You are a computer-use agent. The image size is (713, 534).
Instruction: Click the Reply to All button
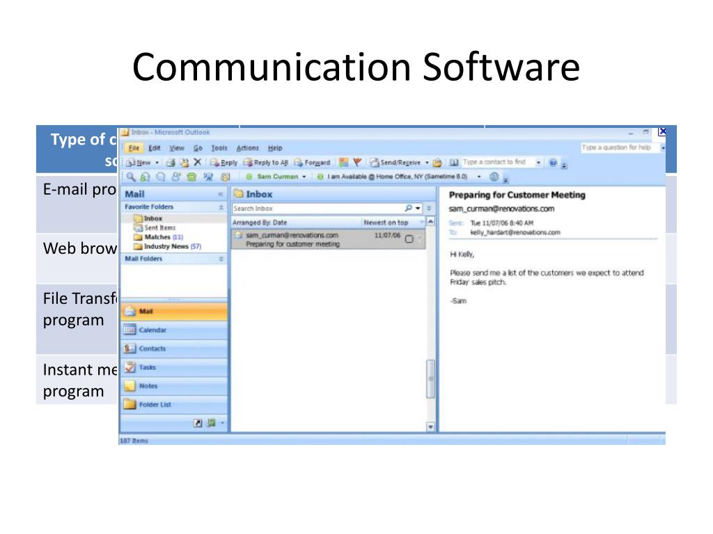pos(266,163)
